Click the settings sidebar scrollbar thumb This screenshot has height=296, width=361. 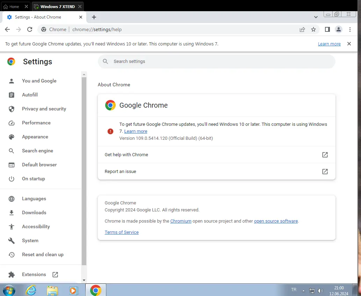[x=84, y=171]
